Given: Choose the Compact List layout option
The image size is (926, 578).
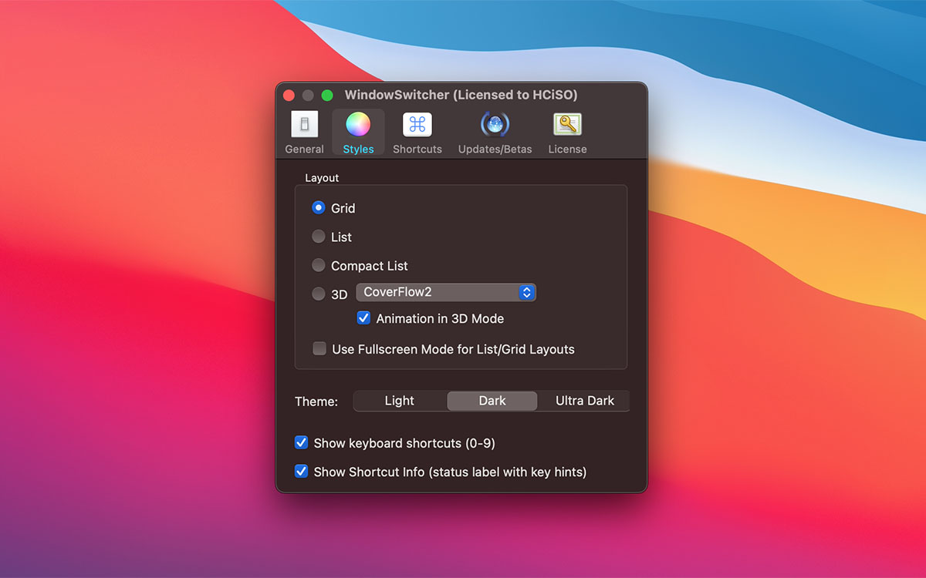Looking at the screenshot, I should pyautogui.click(x=318, y=265).
